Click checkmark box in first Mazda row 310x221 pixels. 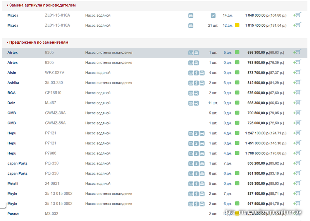pyautogui.click(x=213, y=15)
